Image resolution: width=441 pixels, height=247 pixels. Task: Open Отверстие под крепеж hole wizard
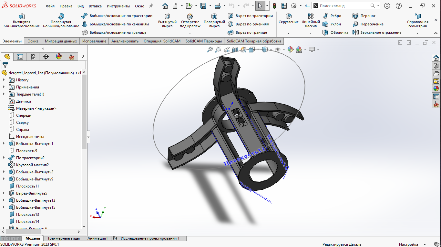[x=190, y=21]
